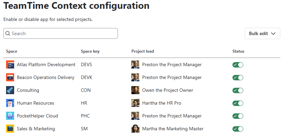The image size is (283, 135).
Task: Click the Project lead column header
Action: [143, 51]
